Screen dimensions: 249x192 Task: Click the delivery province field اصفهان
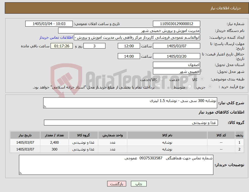pos(176,65)
